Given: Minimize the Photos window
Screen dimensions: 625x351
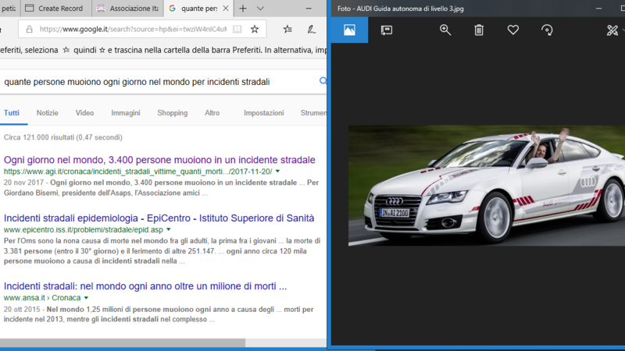Looking at the screenshot, I should click(598, 9).
